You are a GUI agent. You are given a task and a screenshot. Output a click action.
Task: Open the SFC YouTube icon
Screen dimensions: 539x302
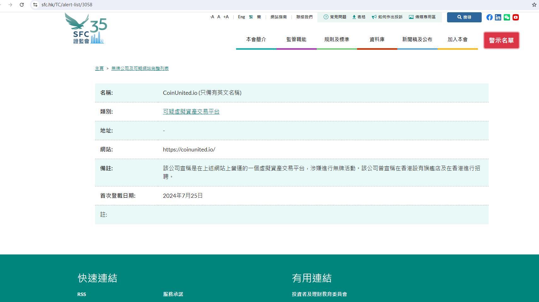tap(516, 17)
